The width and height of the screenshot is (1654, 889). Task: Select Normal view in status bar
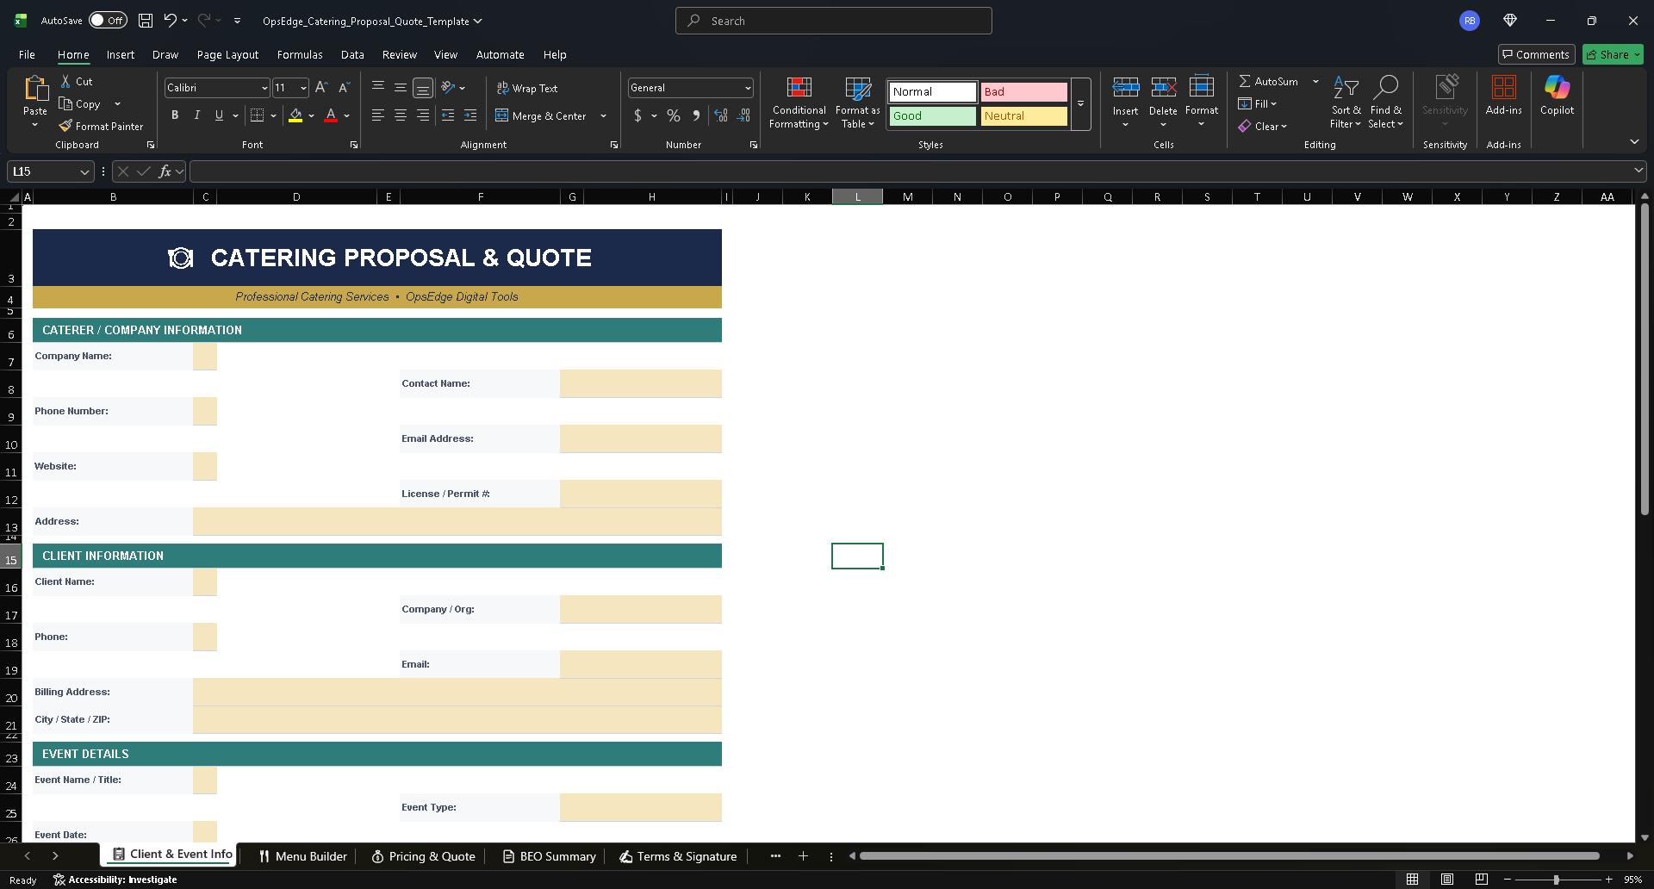point(1412,880)
